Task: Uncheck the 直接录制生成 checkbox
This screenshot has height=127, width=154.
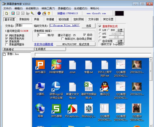Action: tap(100, 26)
